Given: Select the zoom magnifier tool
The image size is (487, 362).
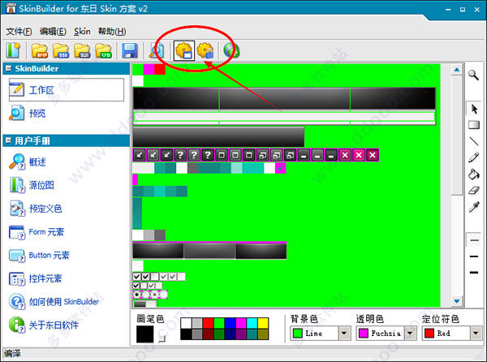Looking at the screenshot, I should pos(474,75).
